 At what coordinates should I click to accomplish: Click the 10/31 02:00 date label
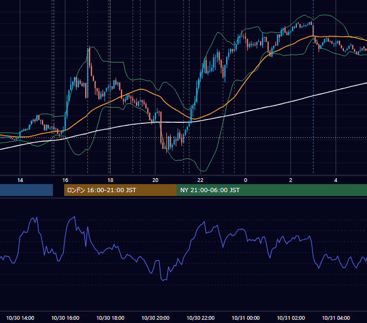[x=291, y=318]
